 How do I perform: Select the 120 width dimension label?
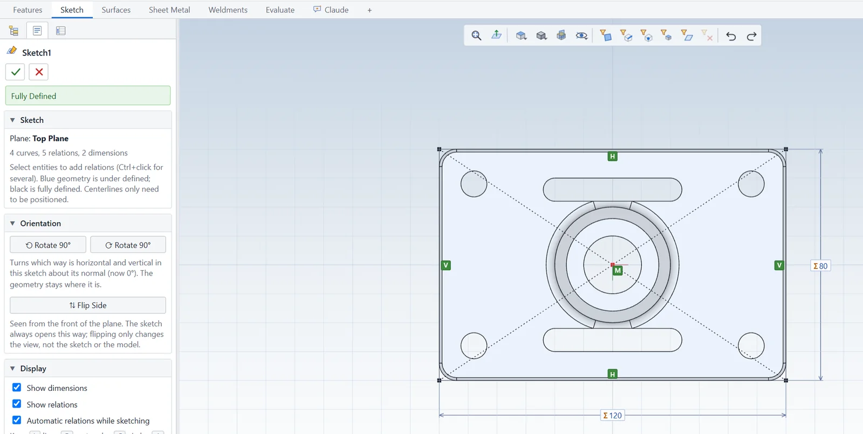click(613, 415)
